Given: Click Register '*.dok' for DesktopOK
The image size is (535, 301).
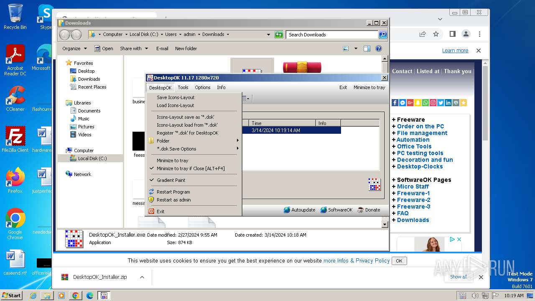Looking at the screenshot, I should pyautogui.click(x=187, y=133).
